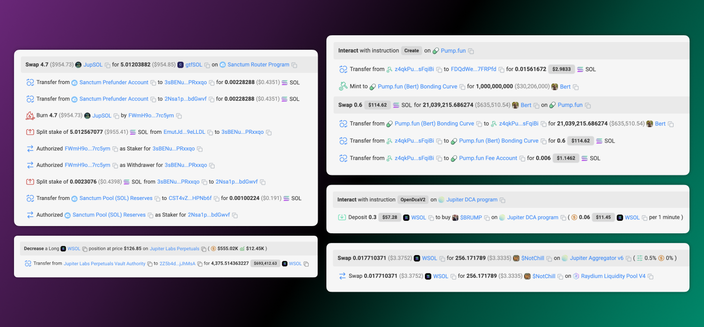Screen dimensions: 704x327
Task: Open the Pump.fun Fee Account link
Action: click(488, 158)
